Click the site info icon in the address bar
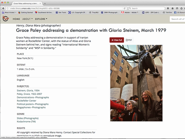The image size is (185, 139). [x=8, y=8]
